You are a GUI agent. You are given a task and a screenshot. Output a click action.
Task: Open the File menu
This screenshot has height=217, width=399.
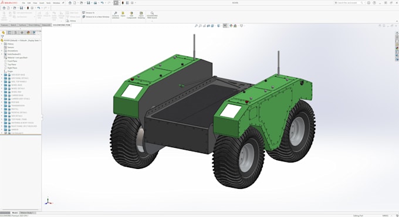(23, 3)
